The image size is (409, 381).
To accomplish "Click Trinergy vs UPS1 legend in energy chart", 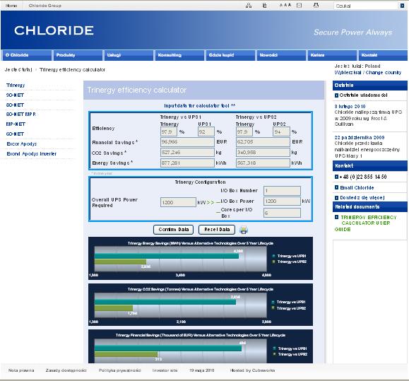I will point(290,256).
